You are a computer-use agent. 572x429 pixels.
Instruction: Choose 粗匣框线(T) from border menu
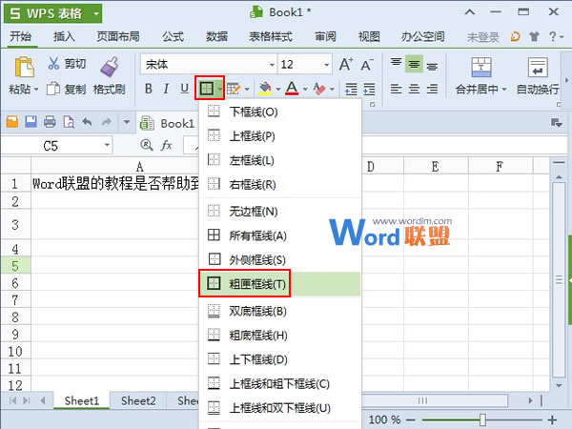click(279, 283)
